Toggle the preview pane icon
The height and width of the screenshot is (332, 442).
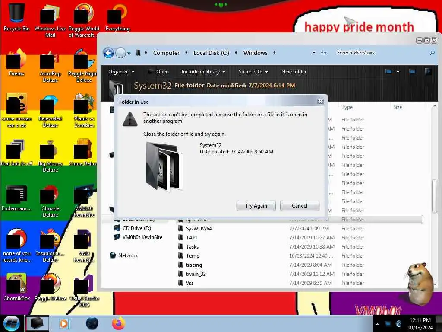(x=412, y=72)
